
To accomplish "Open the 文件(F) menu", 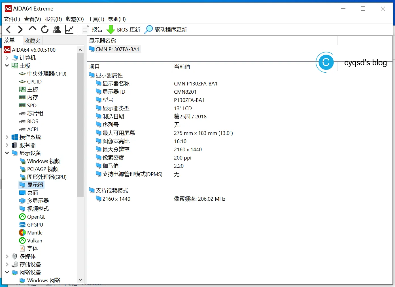I will click(x=12, y=19).
